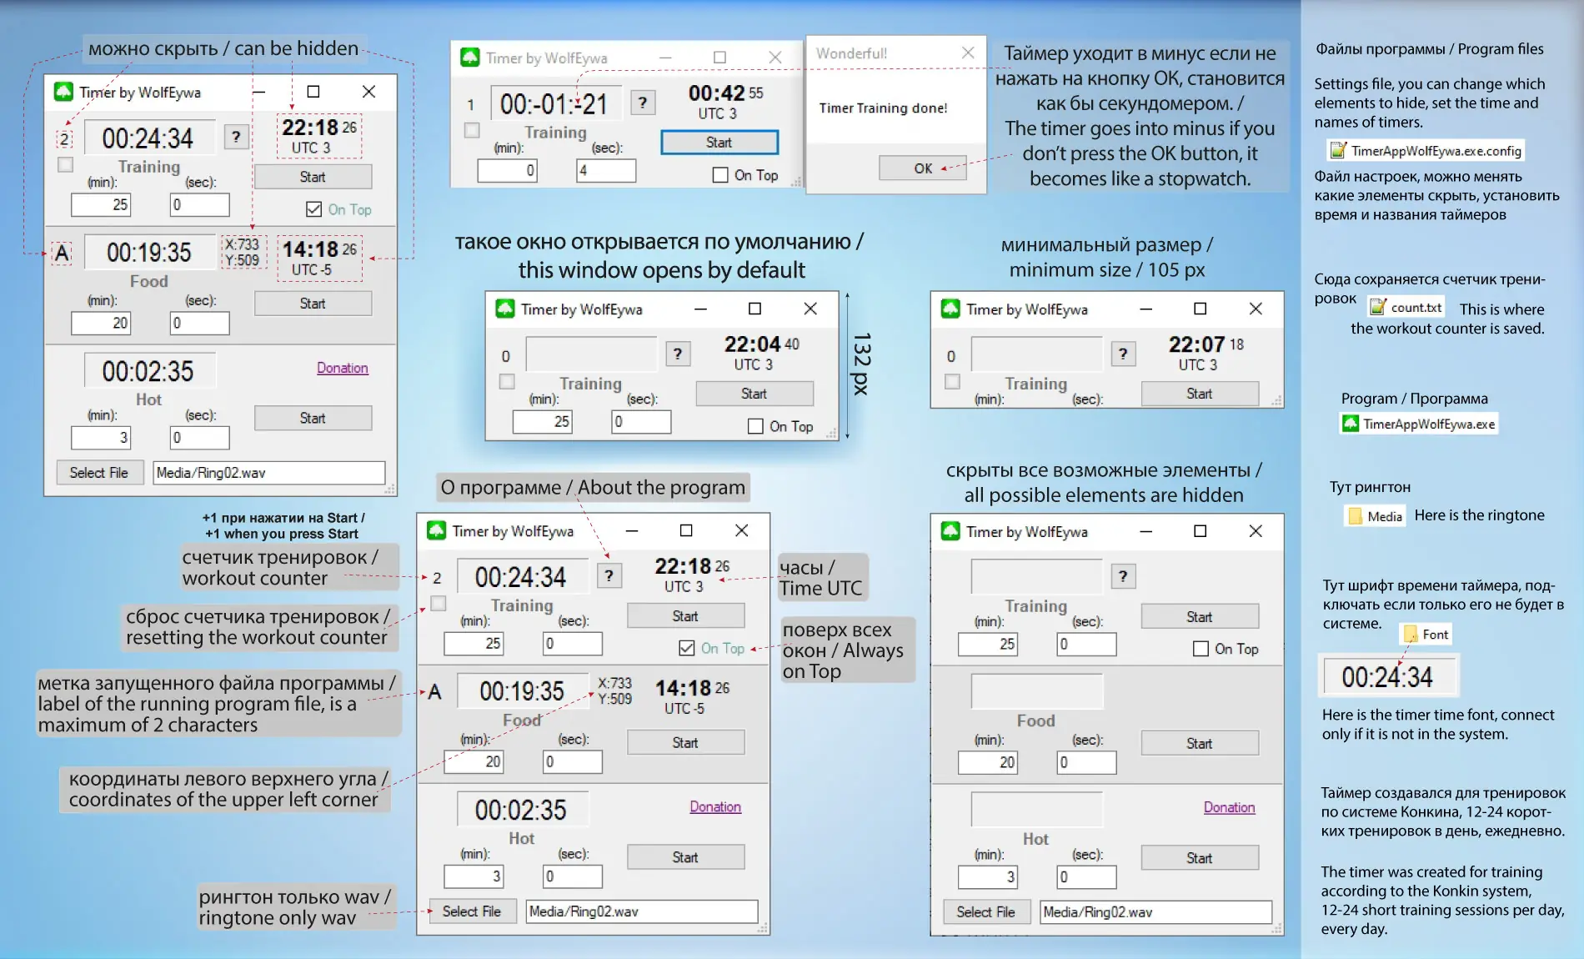Click the minutes field showing 25 in the 22:04 window
This screenshot has height=959, width=1584.
point(543,422)
